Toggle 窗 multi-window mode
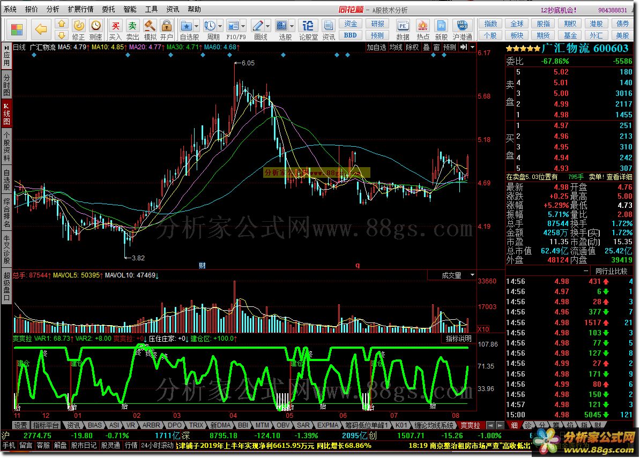The width and height of the screenshot is (640, 458). point(436,47)
